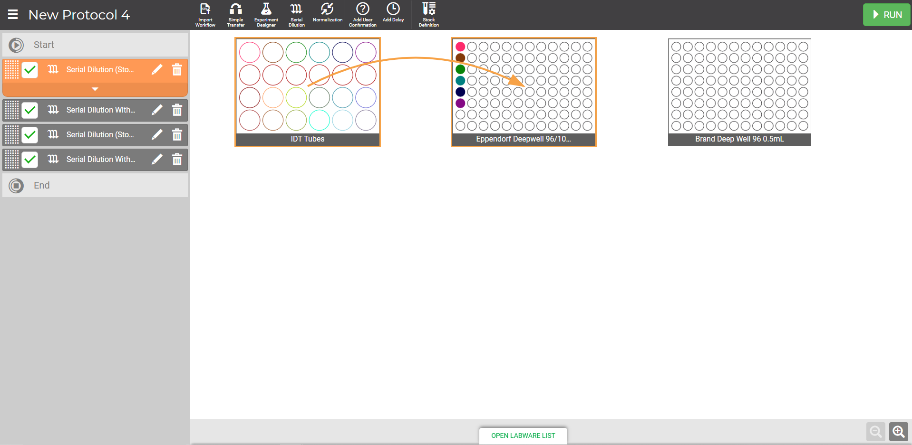Image resolution: width=912 pixels, height=445 pixels.
Task: Open the hamburger menu
Action: click(13, 15)
